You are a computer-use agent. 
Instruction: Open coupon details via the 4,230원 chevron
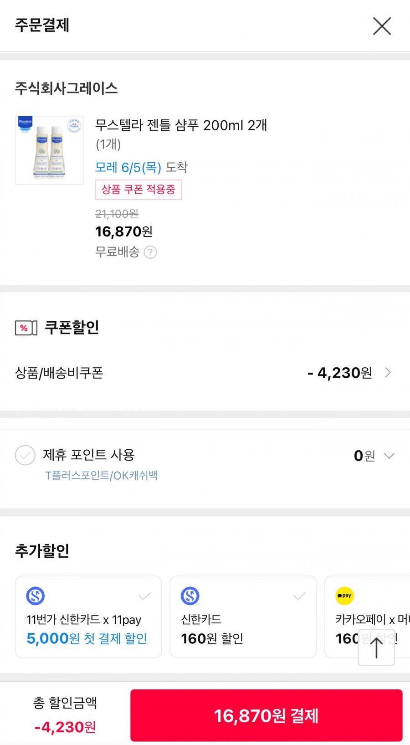click(x=388, y=373)
